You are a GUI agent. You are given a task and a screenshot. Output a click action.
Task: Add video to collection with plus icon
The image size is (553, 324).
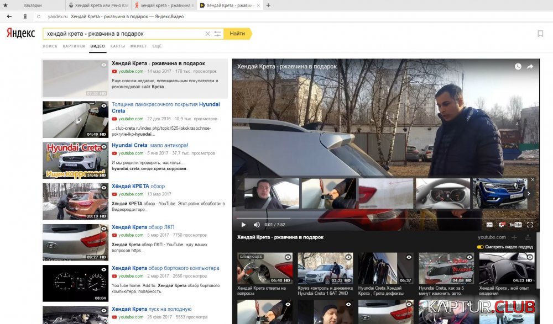514,237
